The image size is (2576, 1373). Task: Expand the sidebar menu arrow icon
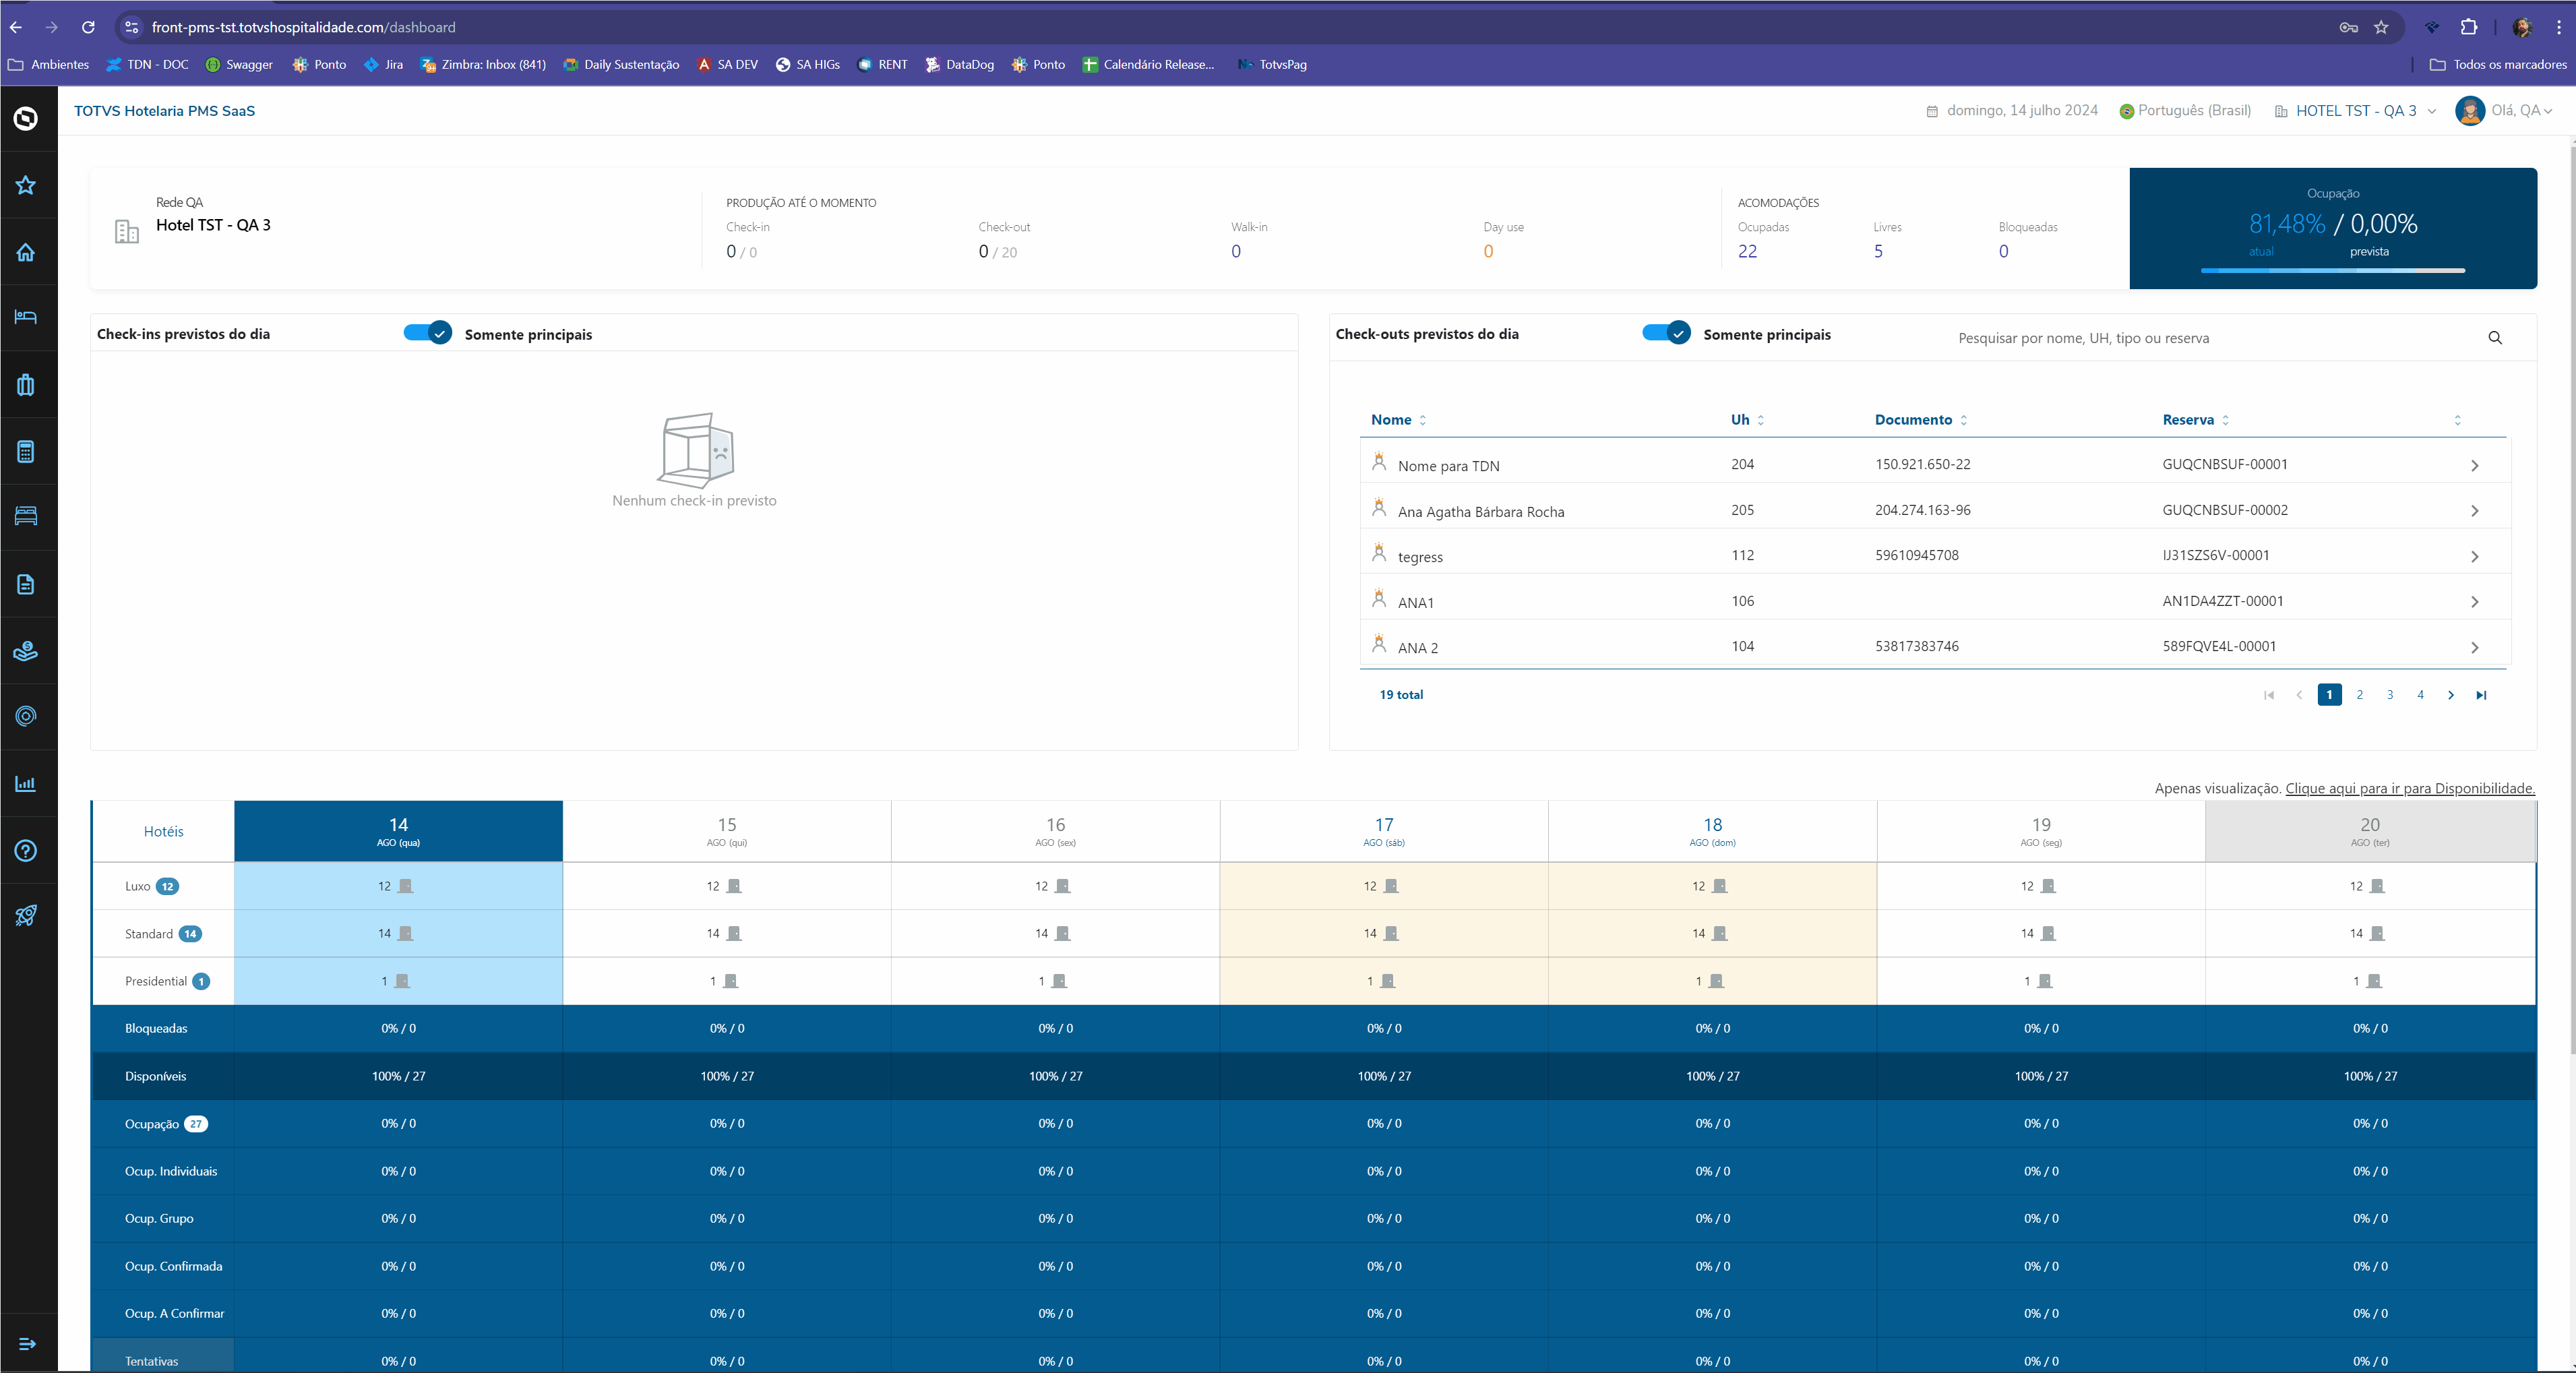[x=27, y=1344]
